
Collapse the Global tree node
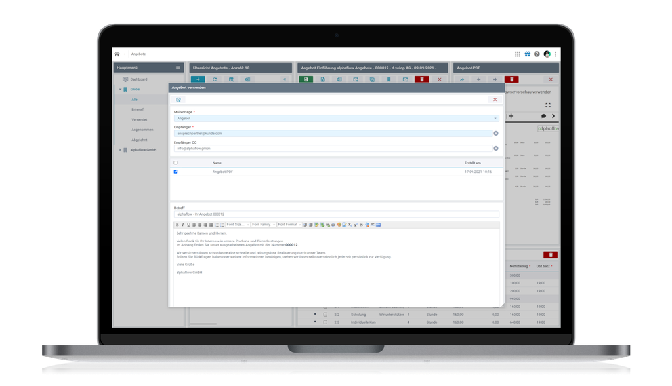pos(121,89)
